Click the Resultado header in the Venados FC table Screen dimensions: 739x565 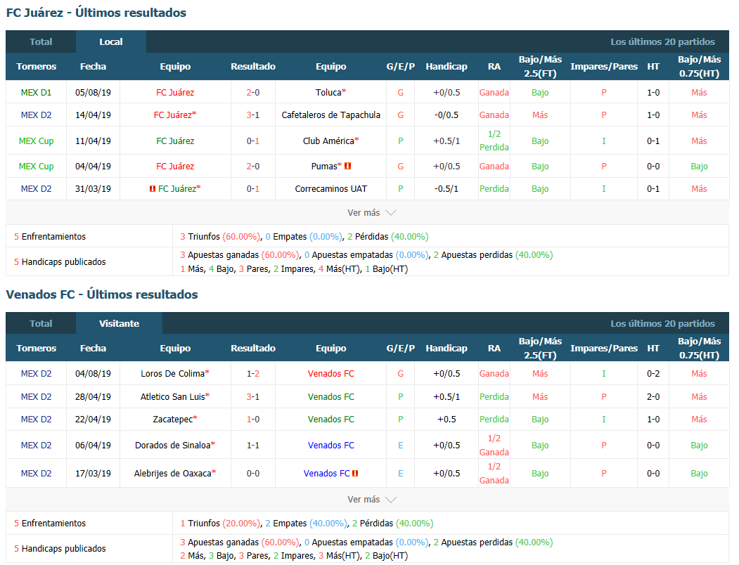point(253,349)
